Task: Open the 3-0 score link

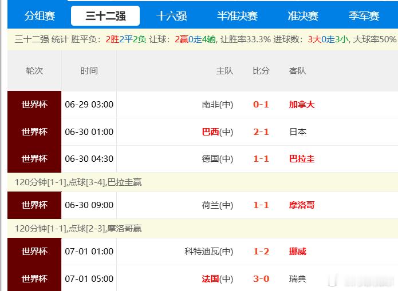Action: pos(261,279)
